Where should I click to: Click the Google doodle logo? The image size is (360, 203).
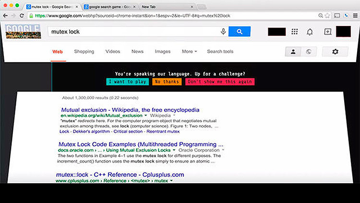[23, 31]
